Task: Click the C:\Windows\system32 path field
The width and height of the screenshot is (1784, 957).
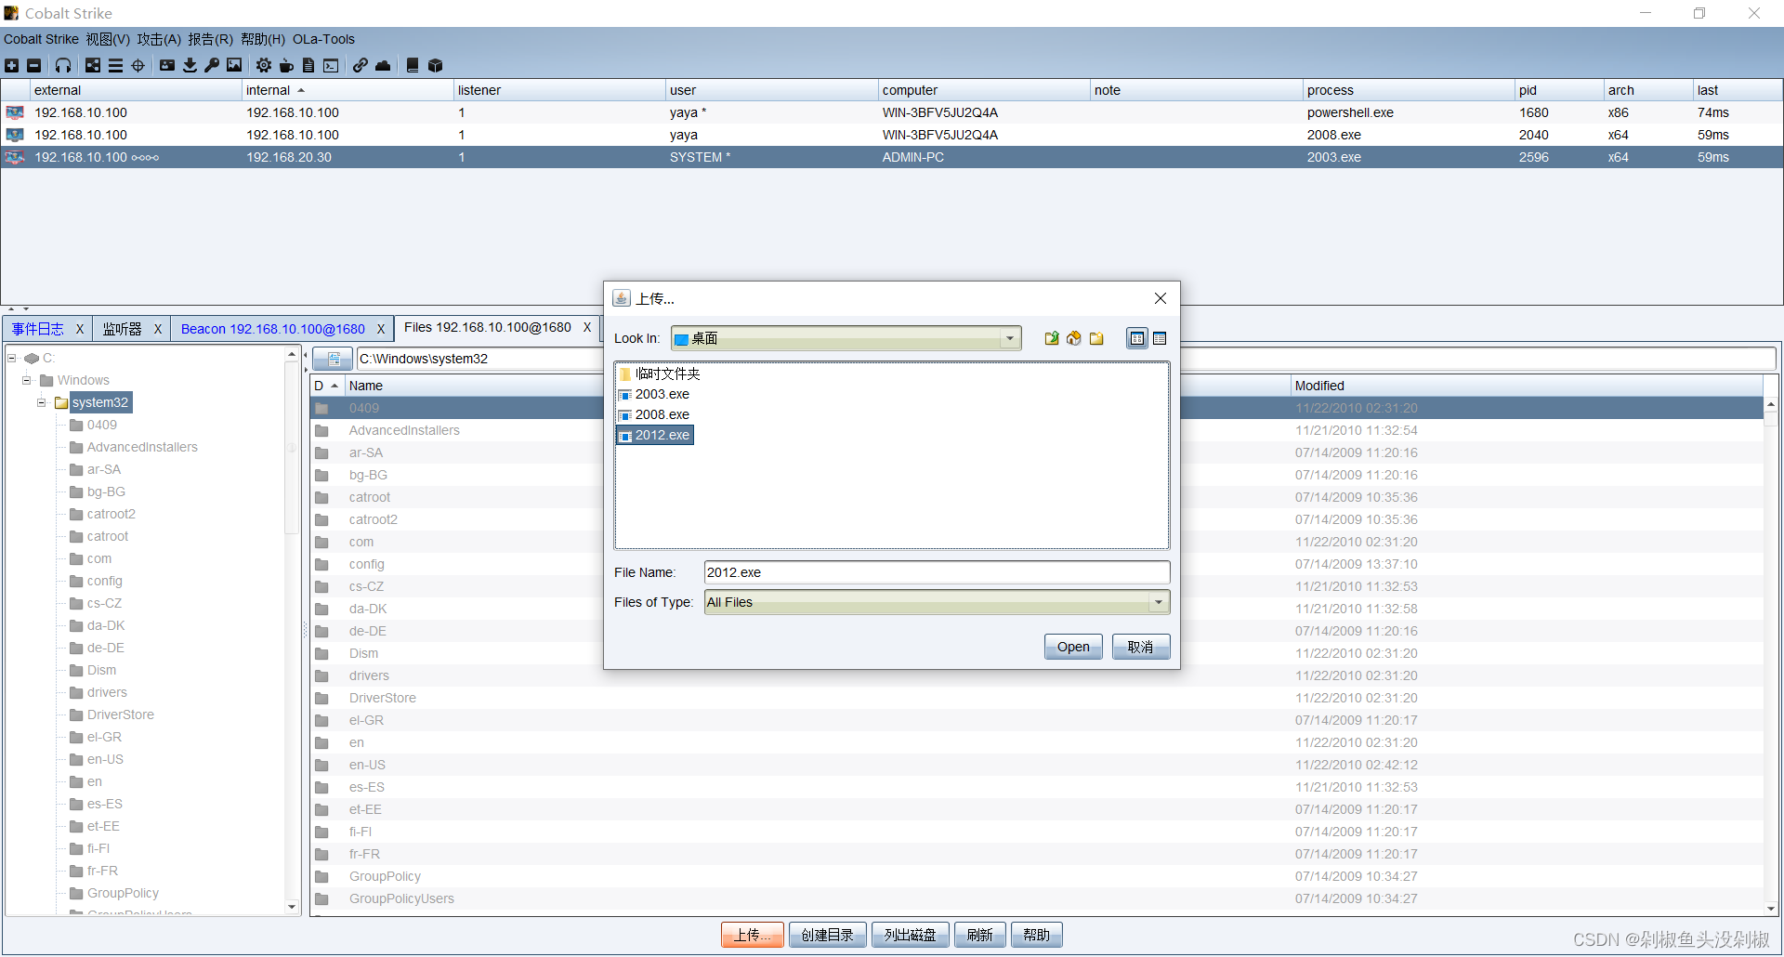Action: tap(479, 359)
